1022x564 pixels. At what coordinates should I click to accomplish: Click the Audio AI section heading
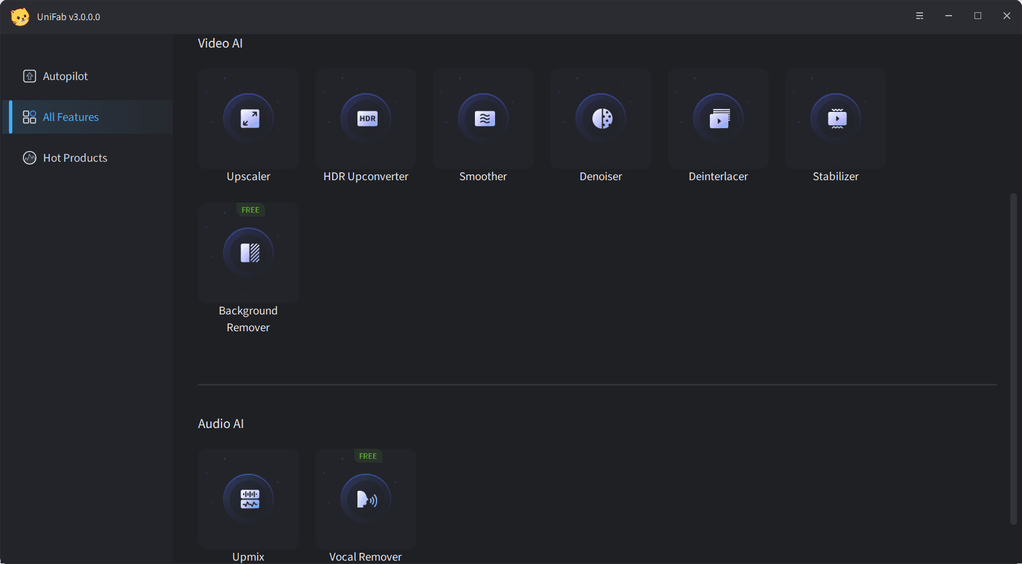coord(221,424)
